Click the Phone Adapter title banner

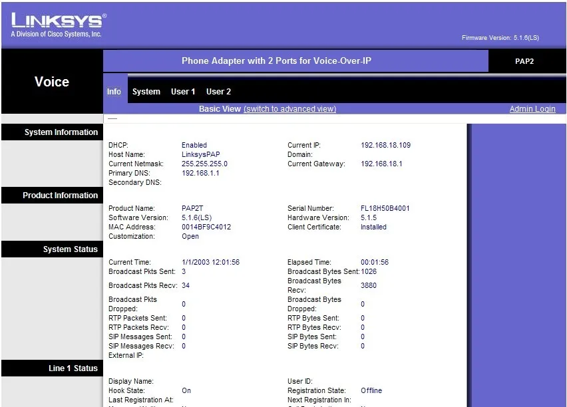coord(276,61)
